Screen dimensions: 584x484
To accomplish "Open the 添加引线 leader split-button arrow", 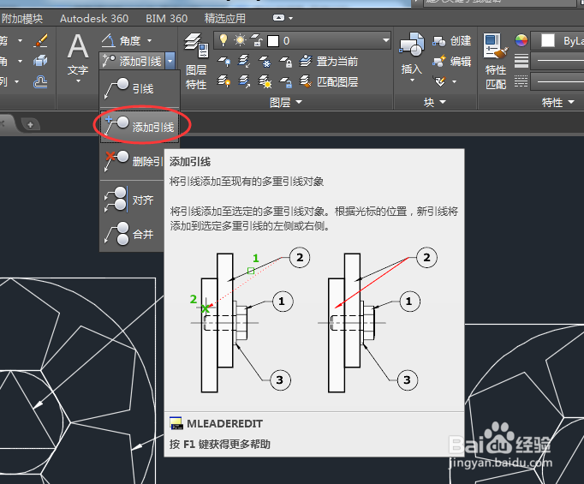I will pos(170,61).
